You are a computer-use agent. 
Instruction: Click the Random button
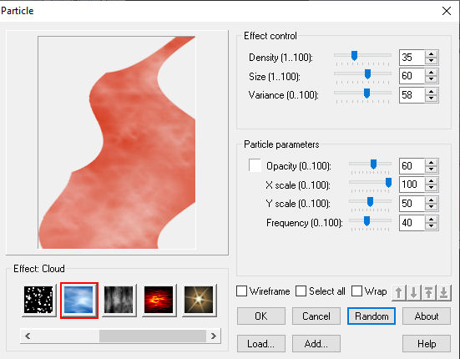pyautogui.click(x=372, y=316)
